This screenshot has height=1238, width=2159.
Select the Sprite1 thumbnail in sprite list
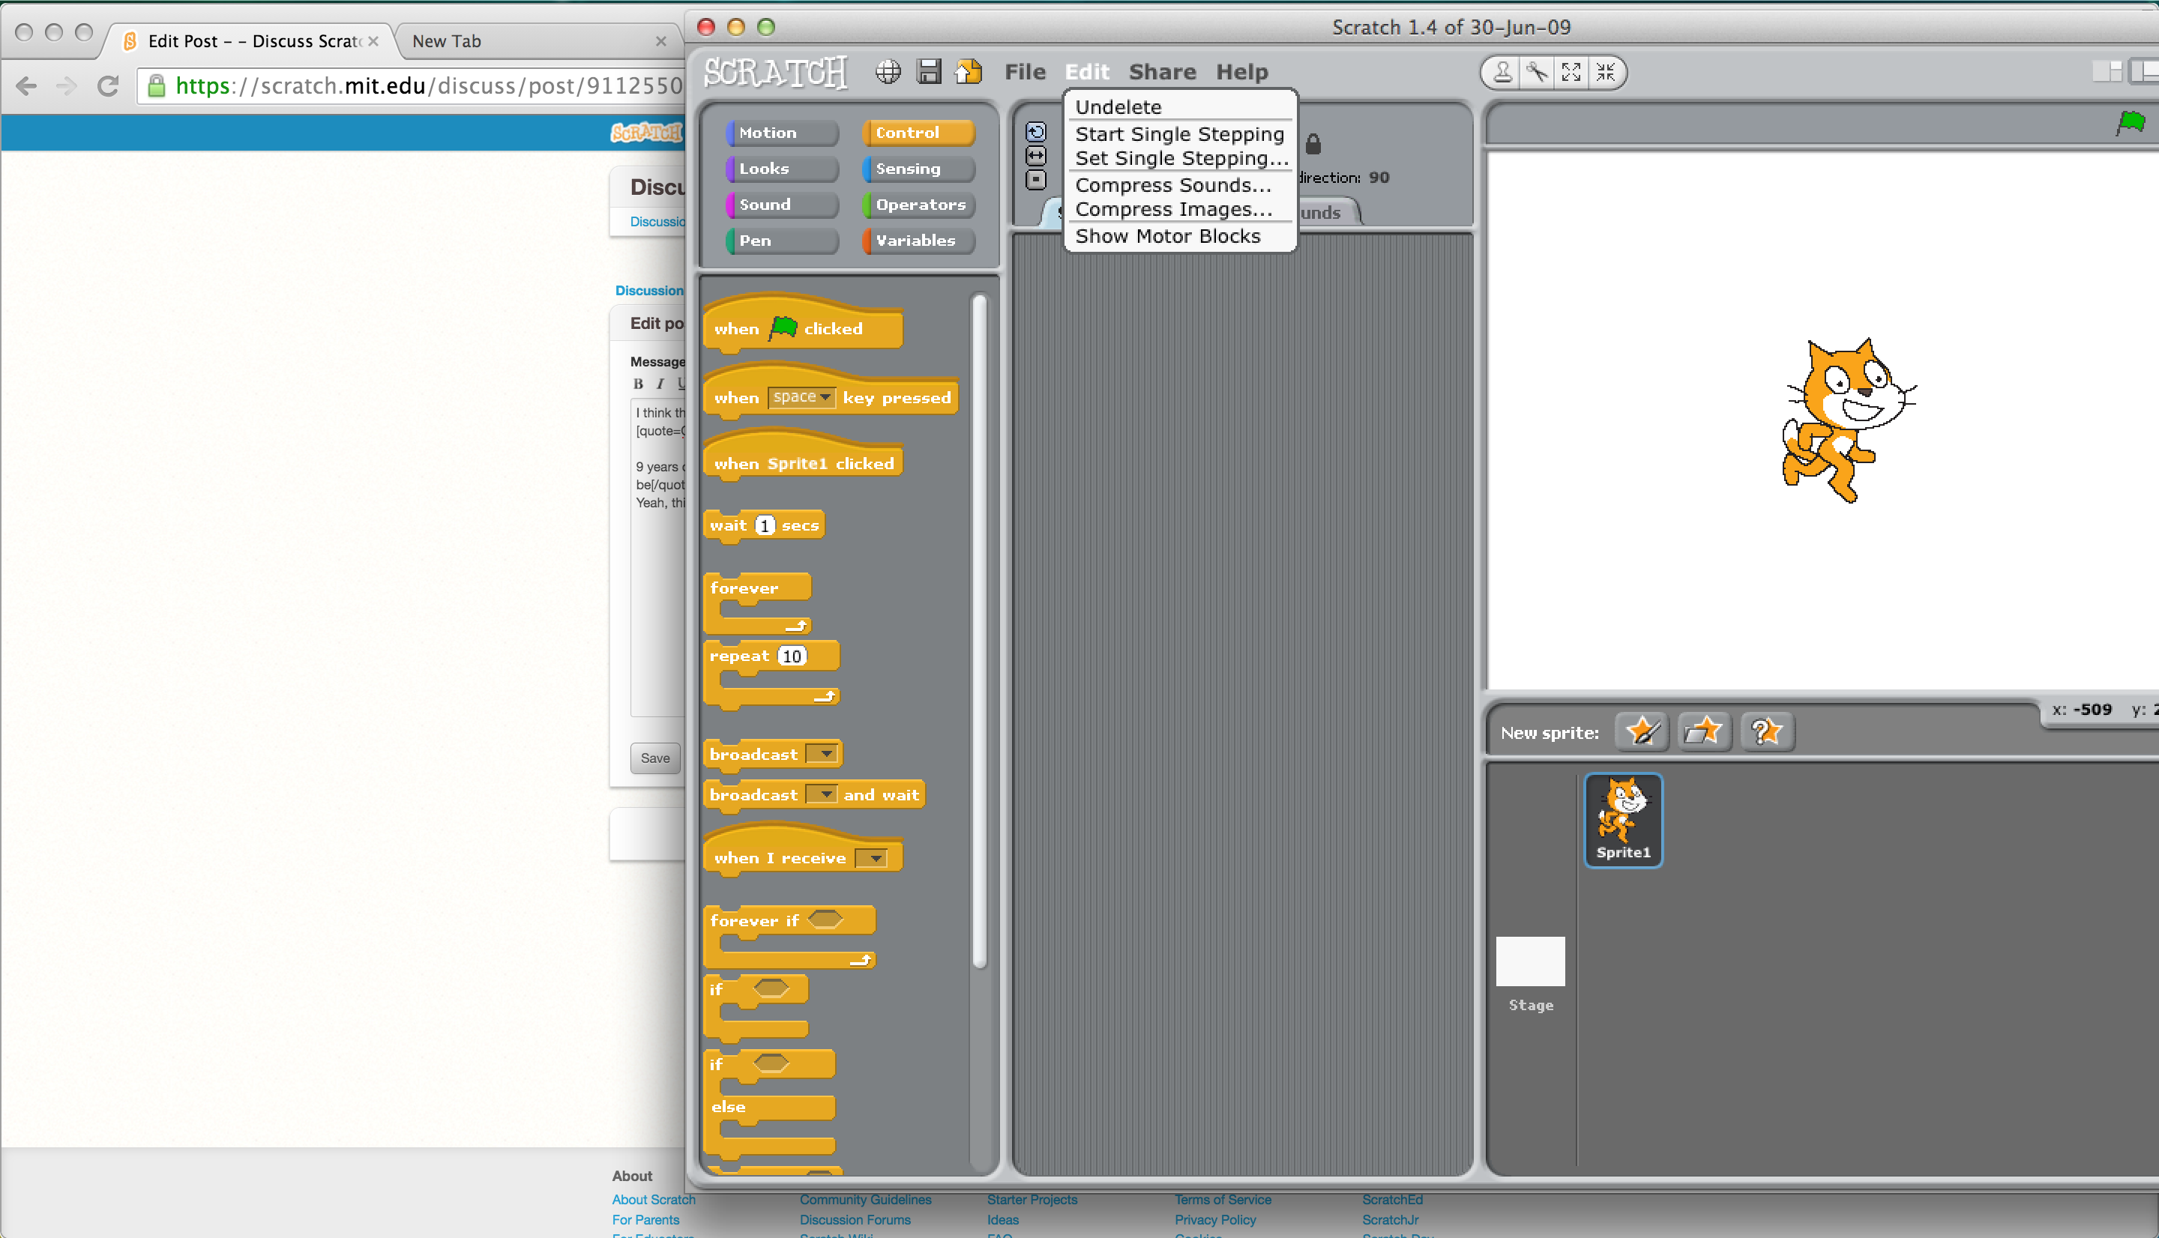click(1622, 820)
